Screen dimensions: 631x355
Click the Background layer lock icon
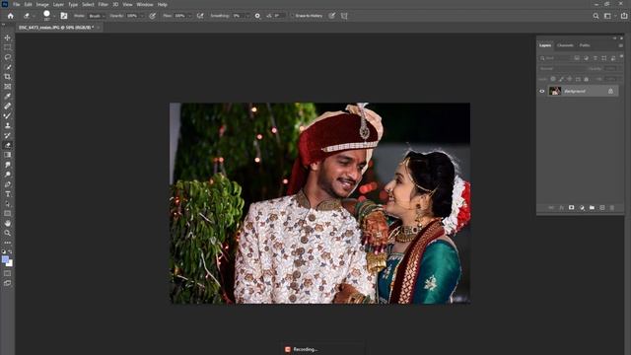click(x=610, y=92)
